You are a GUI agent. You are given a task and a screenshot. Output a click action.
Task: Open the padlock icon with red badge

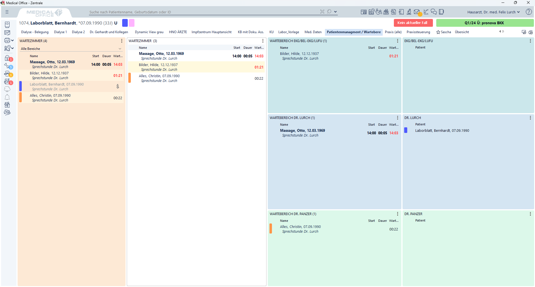coord(7,58)
